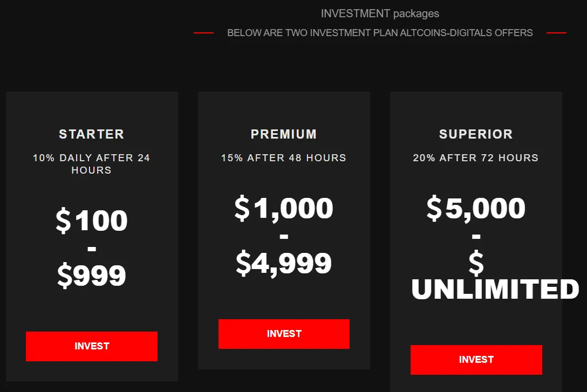Click the $100 minimum price
This screenshot has height=392, width=587.
pos(92,221)
